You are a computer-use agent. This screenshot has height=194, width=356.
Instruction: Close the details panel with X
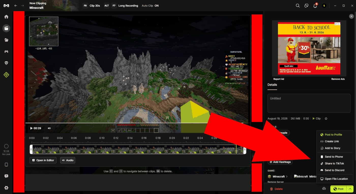pyautogui.click(x=351, y=16)
